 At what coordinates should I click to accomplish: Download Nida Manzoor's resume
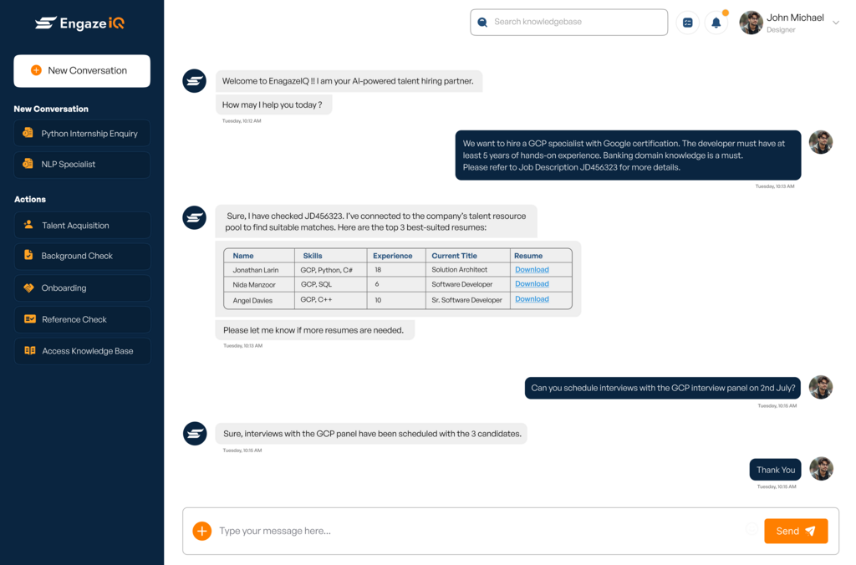pos(532,284)
